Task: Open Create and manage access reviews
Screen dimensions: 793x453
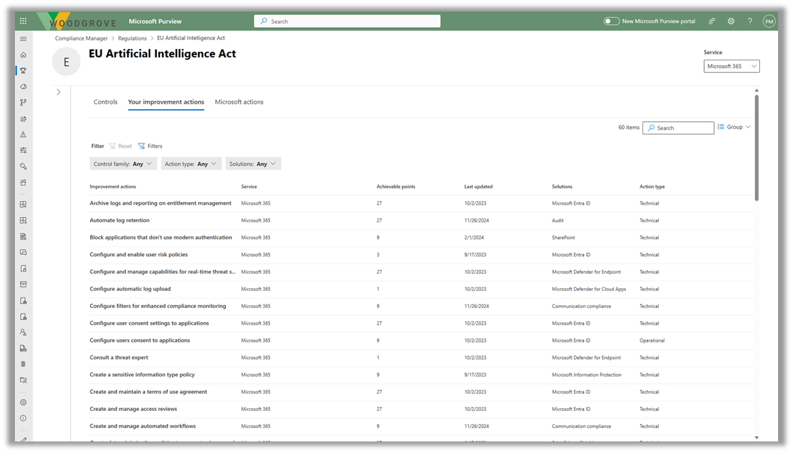Action: point(134,409)
